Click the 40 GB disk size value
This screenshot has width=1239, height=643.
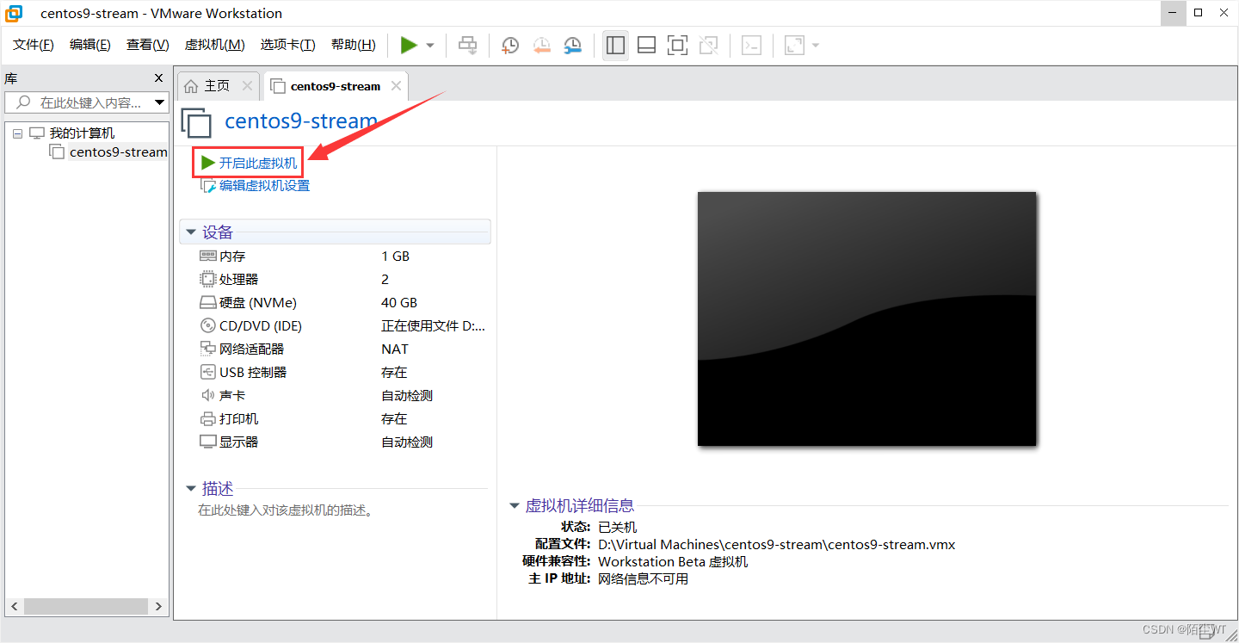[x=399, y=303]
